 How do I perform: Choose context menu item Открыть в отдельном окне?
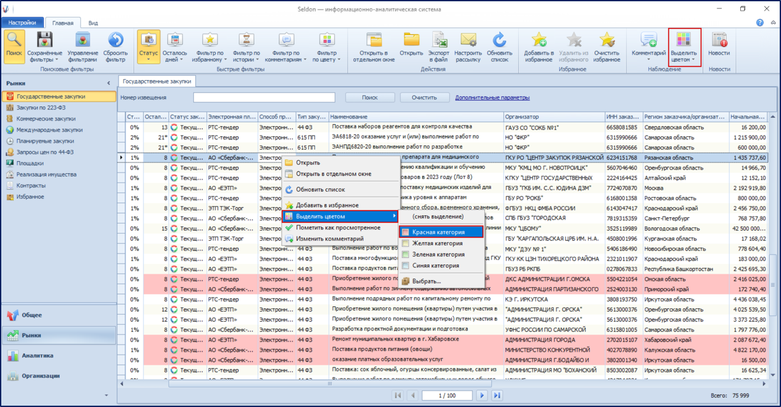340,174
